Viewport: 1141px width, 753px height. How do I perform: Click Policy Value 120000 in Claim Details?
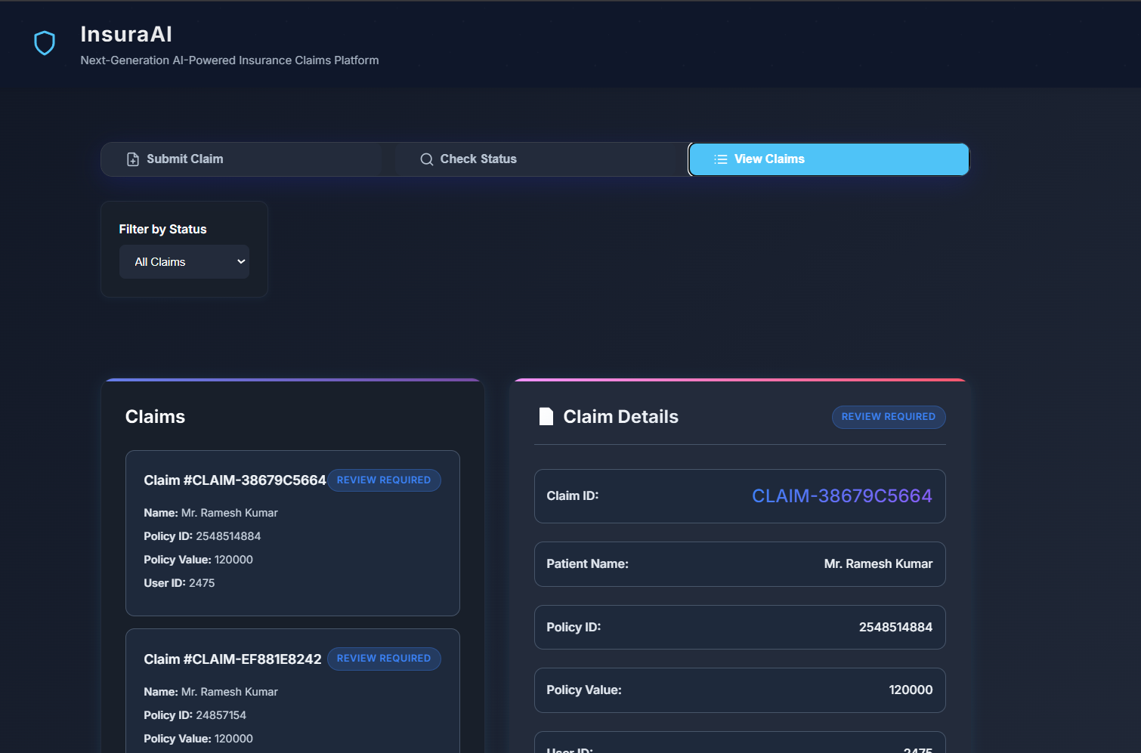[911, 690]
